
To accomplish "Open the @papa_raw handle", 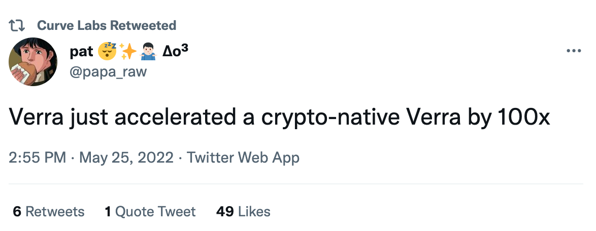I will coord(109,71).
